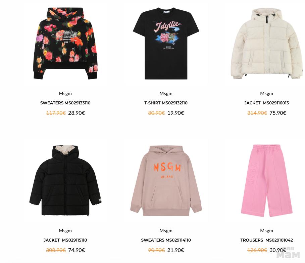Click the 19.90€ T-shirt price
The height and width of the screenshot is (263, 305).
point(175,113)
